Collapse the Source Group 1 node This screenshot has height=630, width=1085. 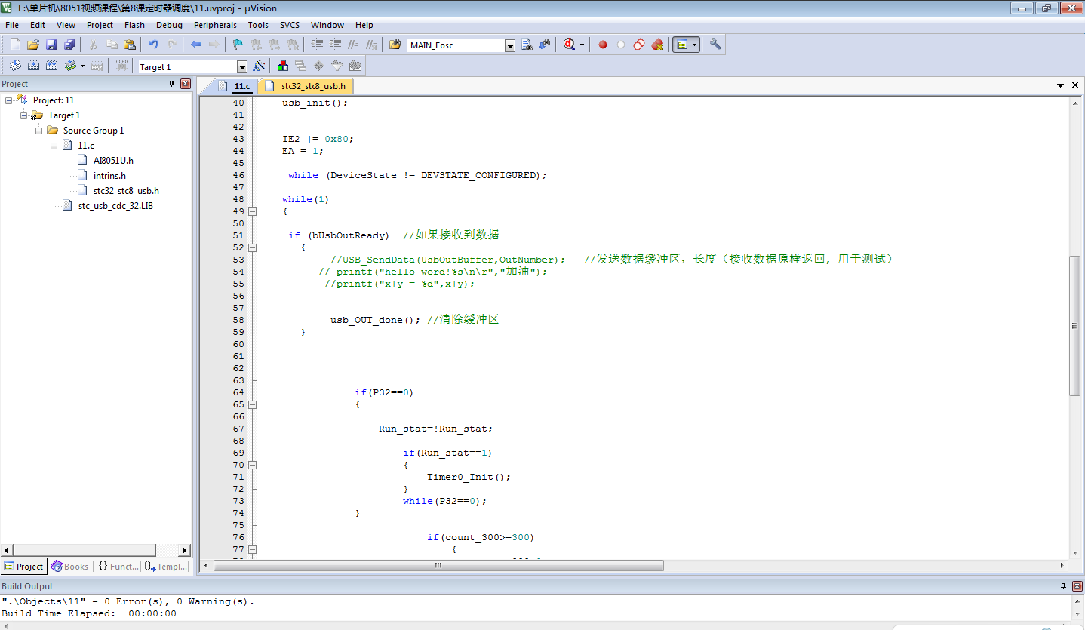(38, 131)
